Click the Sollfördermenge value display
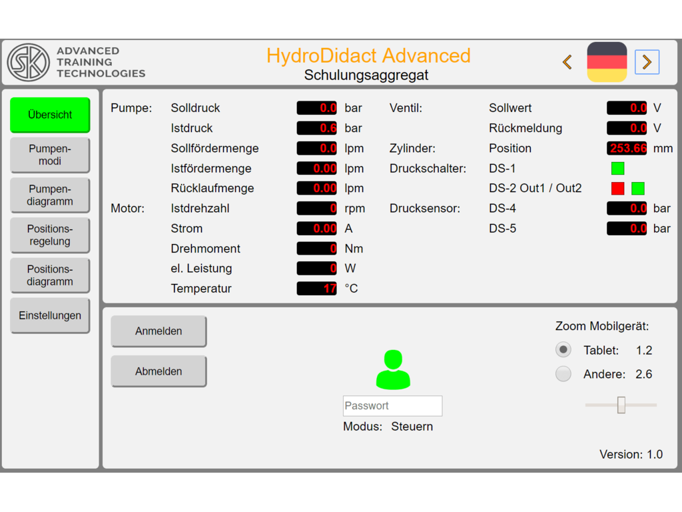 coord(316,148)
